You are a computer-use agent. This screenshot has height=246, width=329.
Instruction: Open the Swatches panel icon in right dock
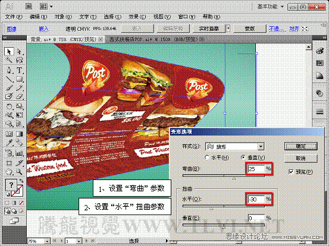coord(319,63)
